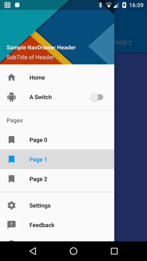This screenshot has width=147, height=261.
Task: Tap the Settings gear icon
Action: [x=11, y=206]
